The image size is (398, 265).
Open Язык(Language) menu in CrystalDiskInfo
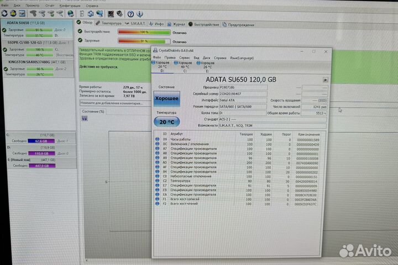242,58
